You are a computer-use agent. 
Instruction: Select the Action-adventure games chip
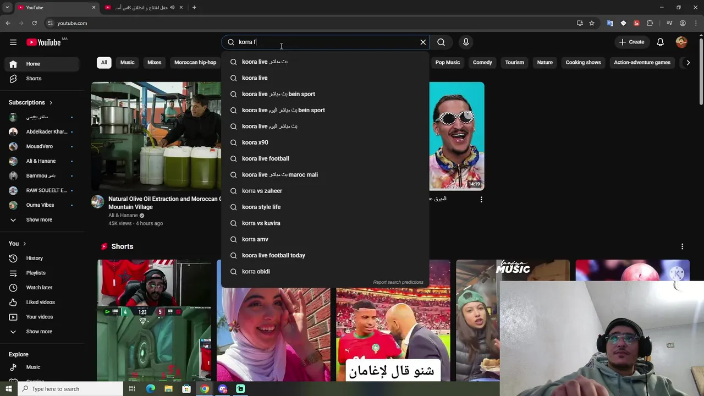tap(642, 62)
